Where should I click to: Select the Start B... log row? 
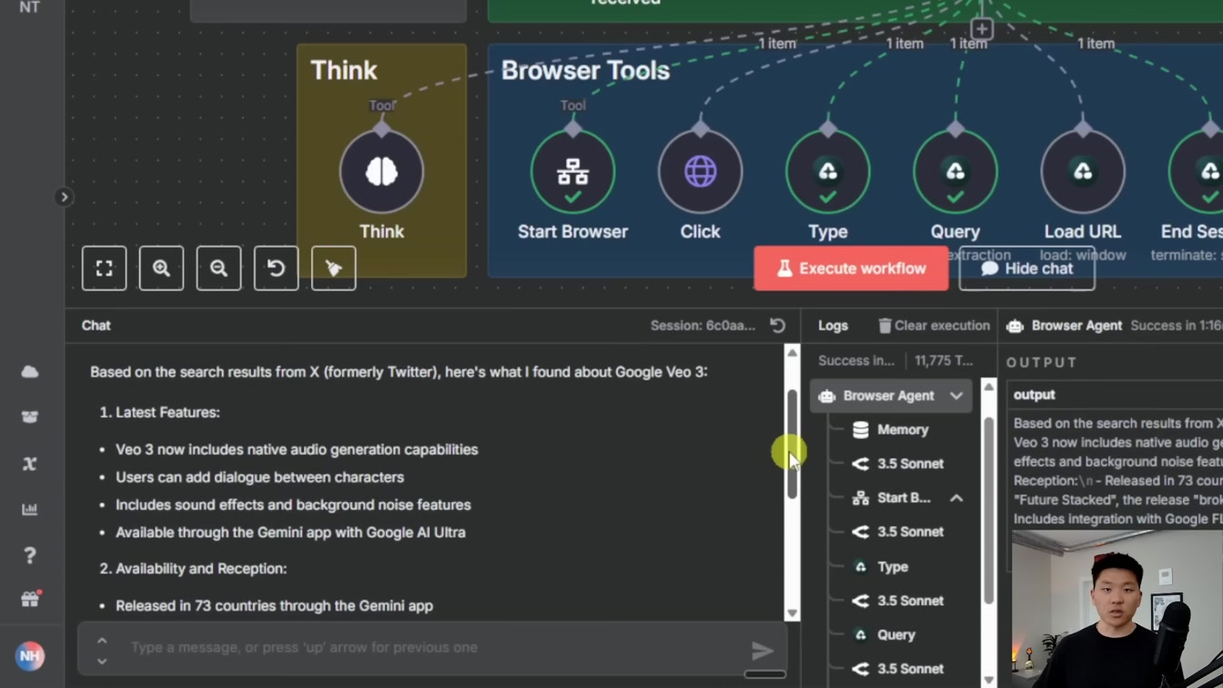[x=892, y=498]
